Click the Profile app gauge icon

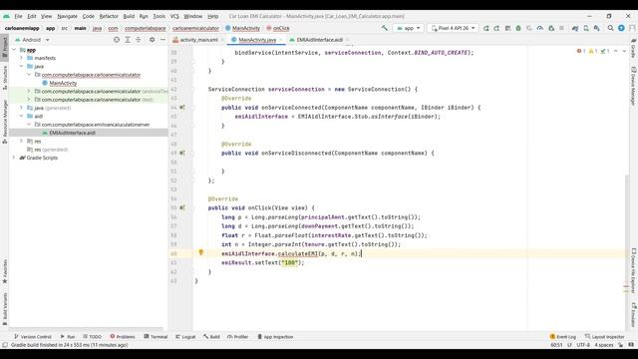click(540, 28)
